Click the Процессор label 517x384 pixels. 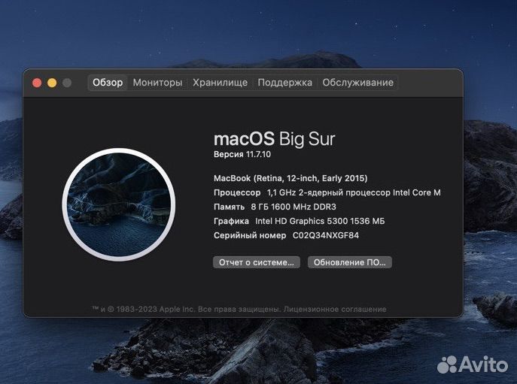237,192
